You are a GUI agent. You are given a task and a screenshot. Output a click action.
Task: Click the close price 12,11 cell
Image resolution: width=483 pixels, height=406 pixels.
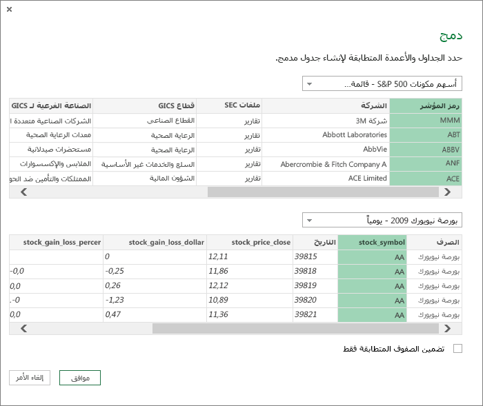[250, 256]
